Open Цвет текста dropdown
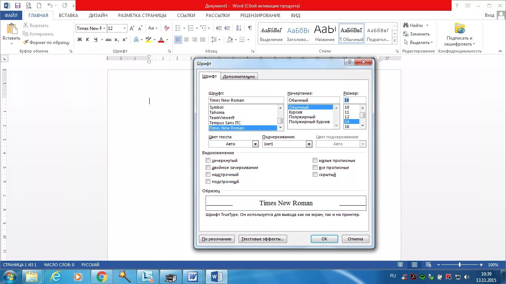This screenshot has height=284, width=506. 255,144
